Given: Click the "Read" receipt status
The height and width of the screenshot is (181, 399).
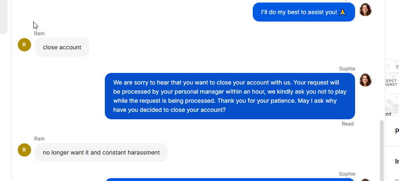Looking at the screenshot, I should (348, 124).
